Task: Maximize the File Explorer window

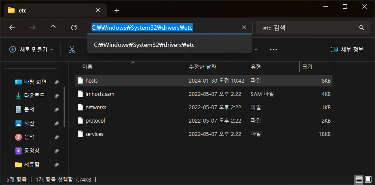Action: (345, 6)
